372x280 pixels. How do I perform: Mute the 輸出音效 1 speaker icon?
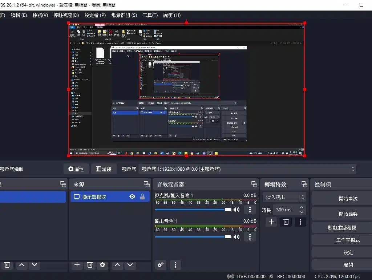[236, 237]
